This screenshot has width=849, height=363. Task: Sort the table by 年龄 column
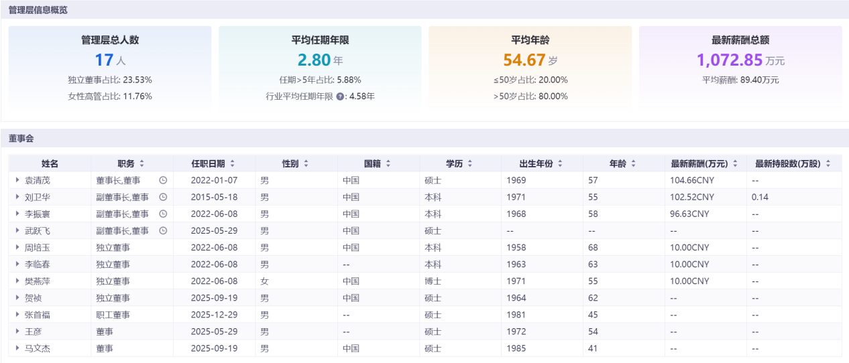(x=633, y=163)
